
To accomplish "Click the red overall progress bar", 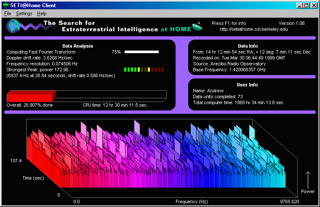I will [31, 95].
